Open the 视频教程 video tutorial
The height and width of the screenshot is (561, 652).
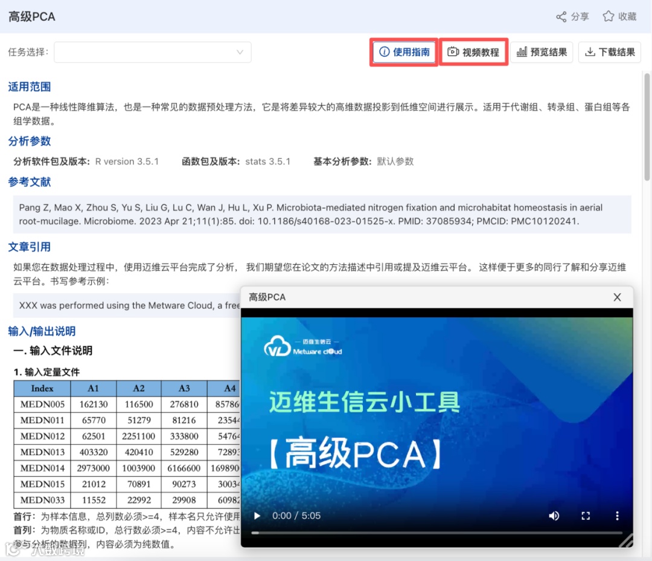tap(473, 52)
